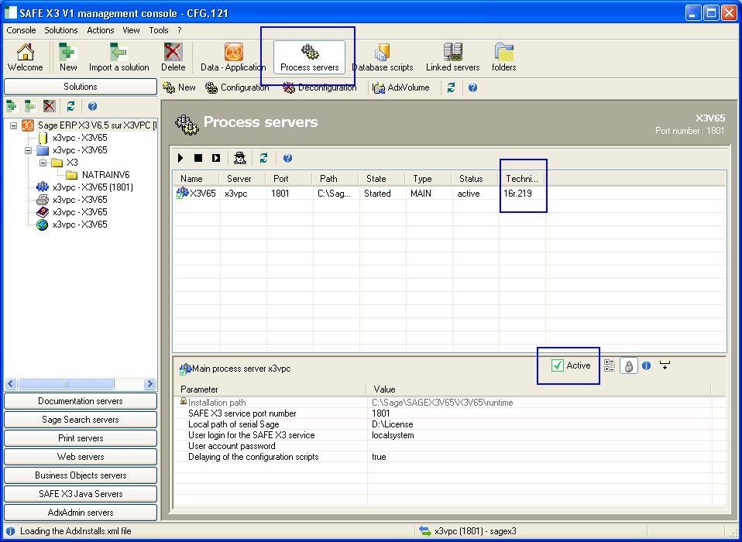Click tree scrollbar left arrow
This screenshot has height=542, width=742.
point(11,383)
